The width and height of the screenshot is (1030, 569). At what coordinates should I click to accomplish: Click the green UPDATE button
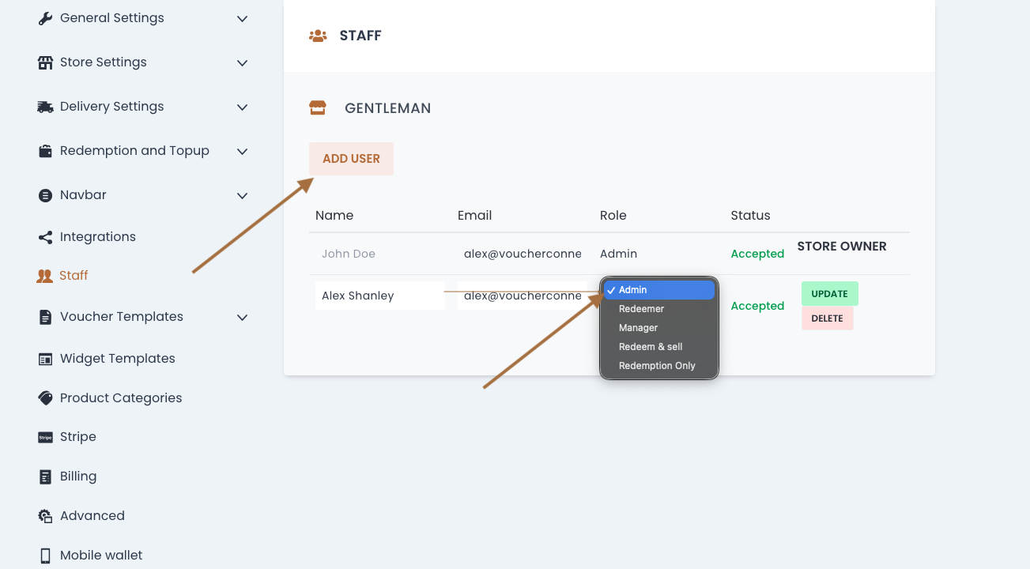click(x=829, y=294)
